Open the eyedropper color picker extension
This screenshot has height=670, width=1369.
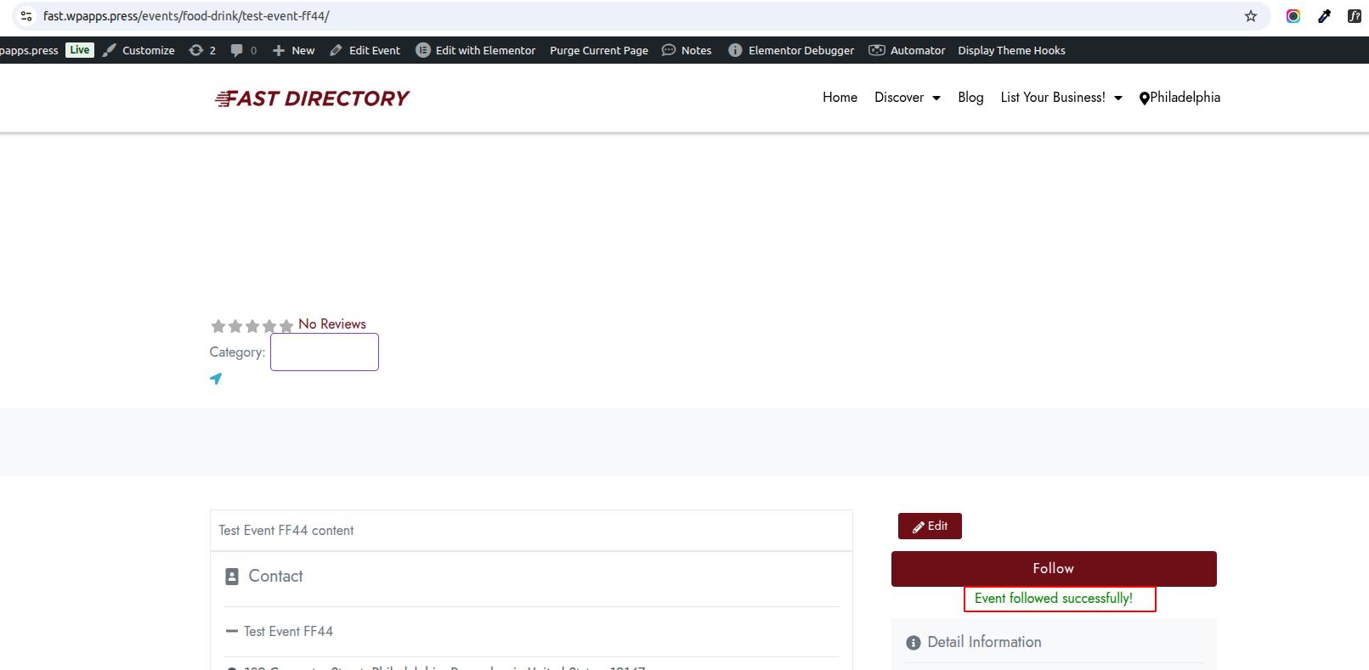1324,16
